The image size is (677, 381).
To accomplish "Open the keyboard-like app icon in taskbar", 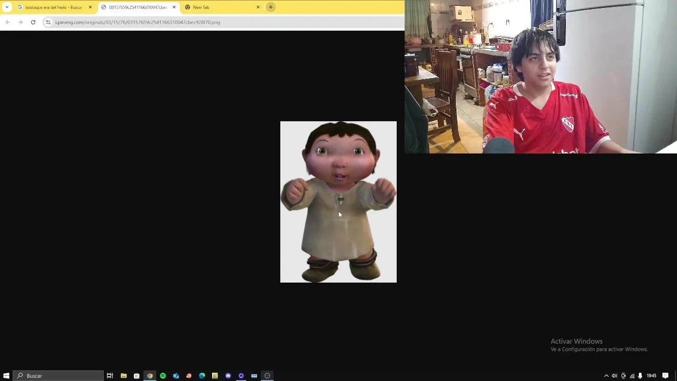I will 254,376.
